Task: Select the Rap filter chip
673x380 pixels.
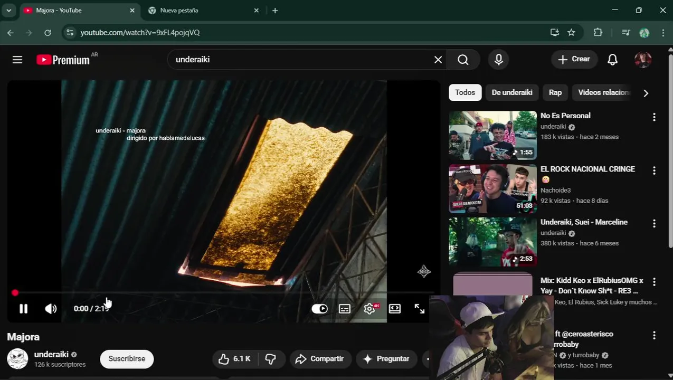Action: coord(555,92)
